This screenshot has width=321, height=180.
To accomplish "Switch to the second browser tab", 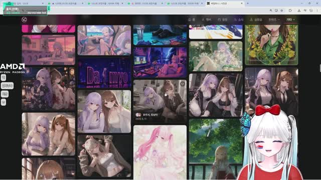I will click(x=66, y=3).
